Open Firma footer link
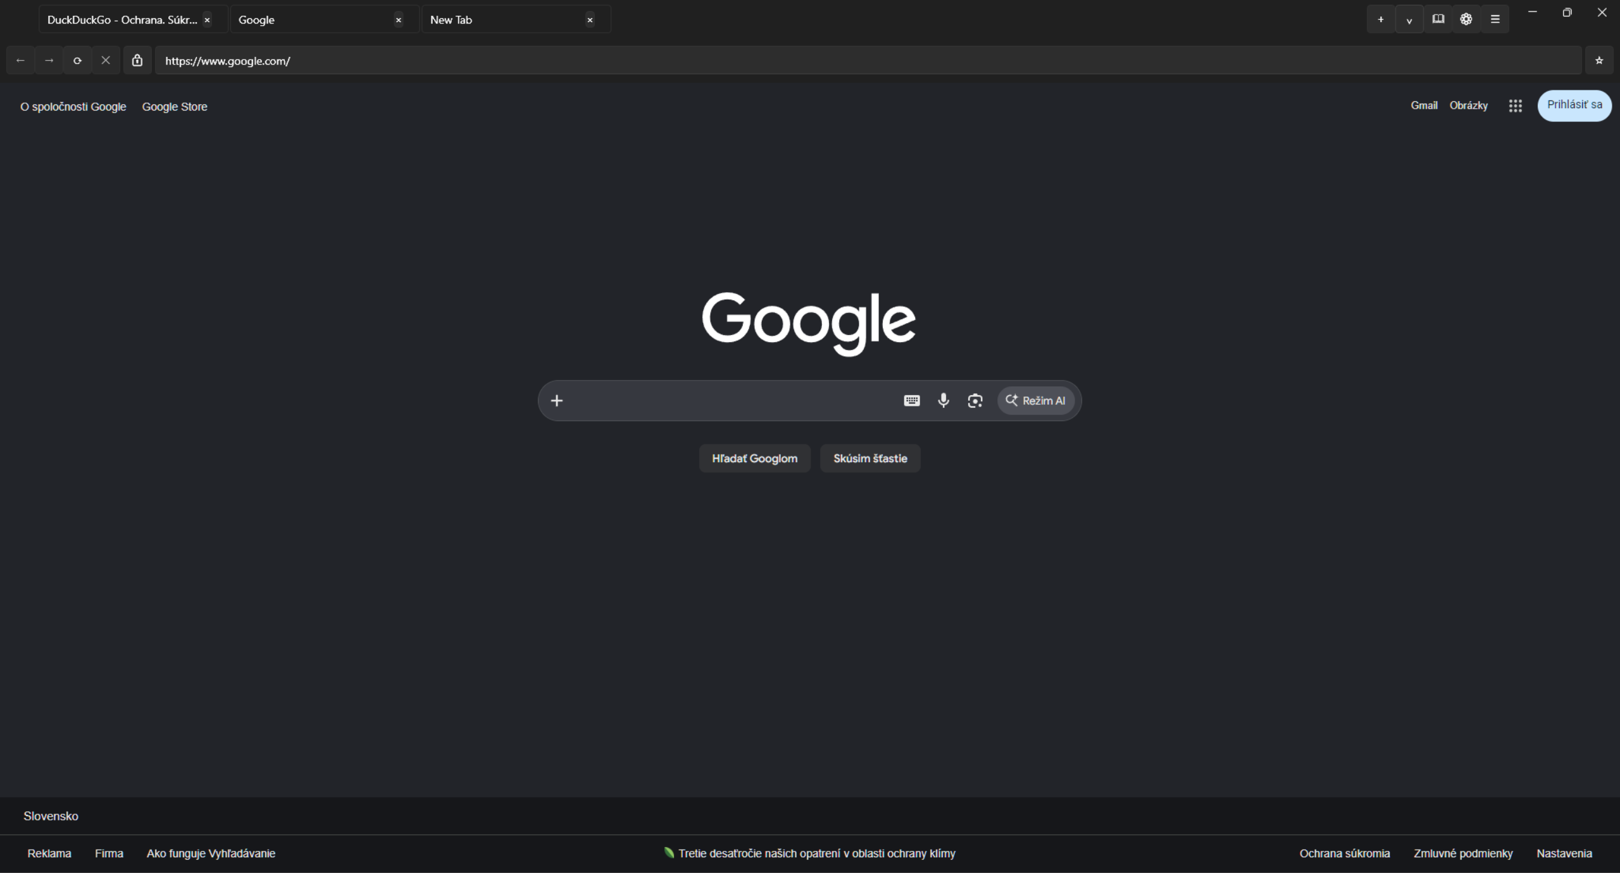Viewport: 1620px width, 873px height. 109,853
